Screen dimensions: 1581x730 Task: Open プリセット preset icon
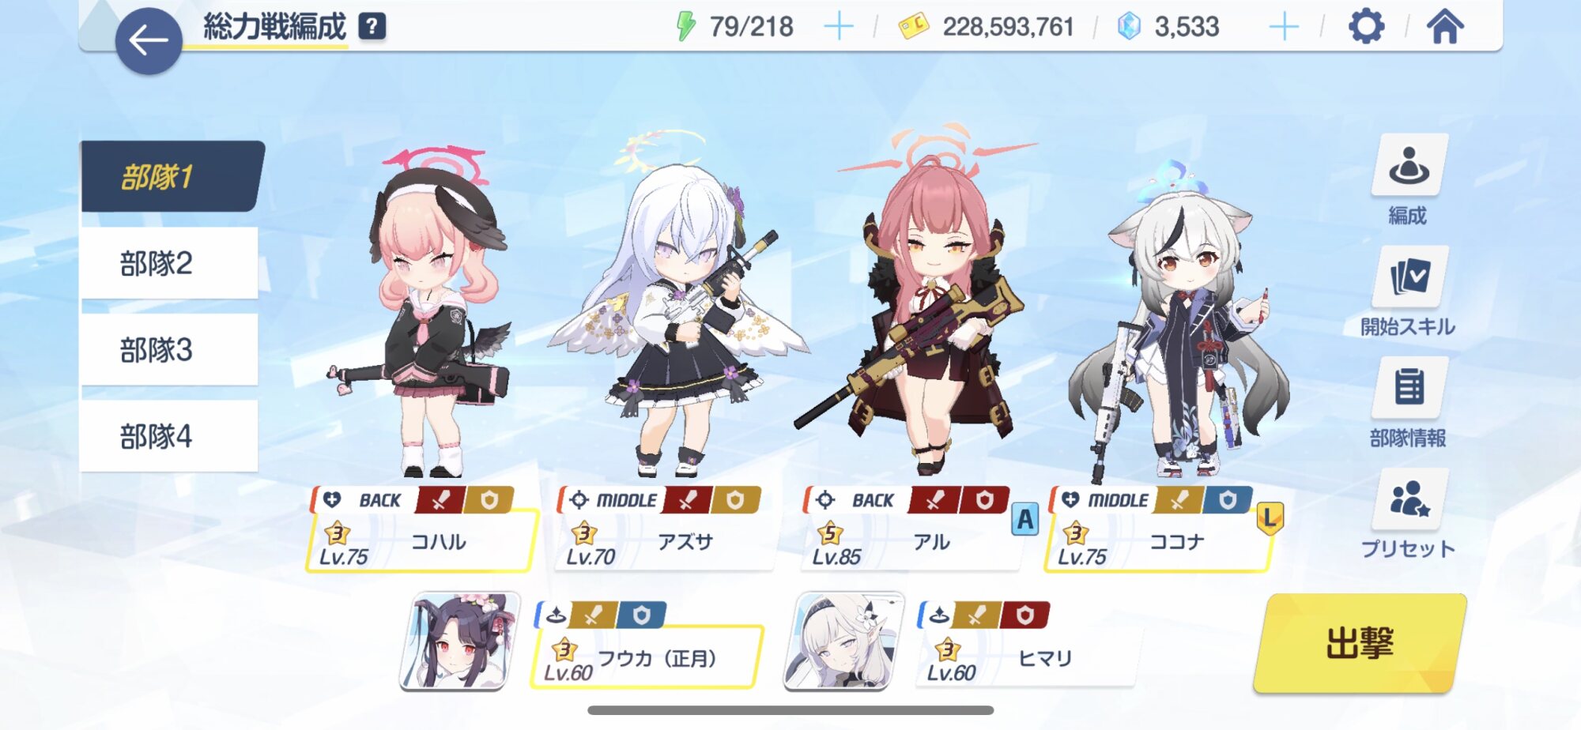click(1409, 499)
